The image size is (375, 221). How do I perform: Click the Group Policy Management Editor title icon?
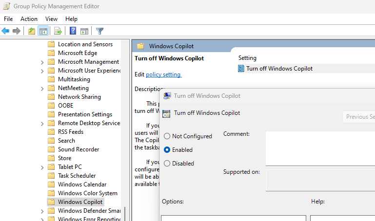pyautogui.click(x=6, y=6)
